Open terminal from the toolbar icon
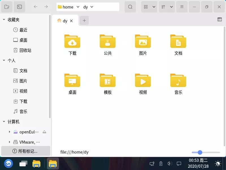This screenshot has height=170, width=226. [x=19, y=7]
